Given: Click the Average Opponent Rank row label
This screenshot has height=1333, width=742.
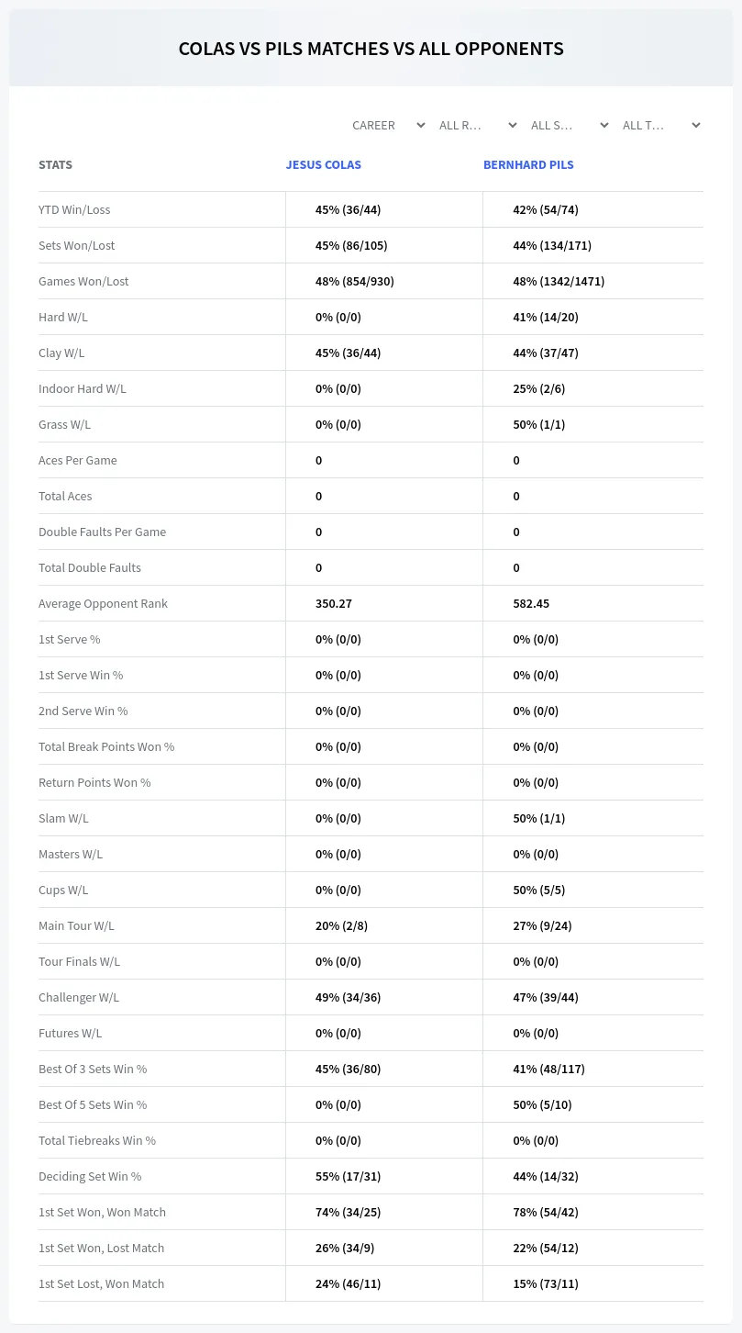Looking at the screenshot, I should (103, 603).
